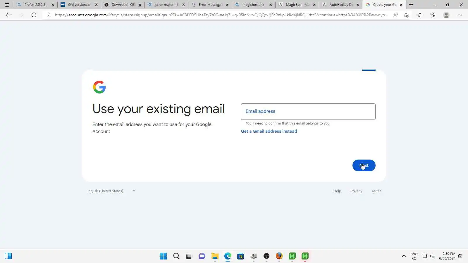Open the first green AutoHotkey H icon
This screenshot has height=263, width=468.
pyautogui.click(x=292, y=256)
